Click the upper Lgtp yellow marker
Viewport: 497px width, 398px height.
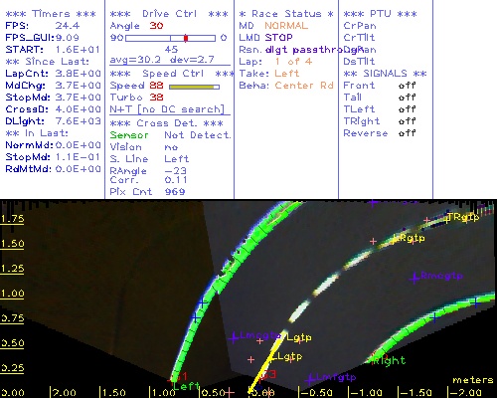point(298,337)
